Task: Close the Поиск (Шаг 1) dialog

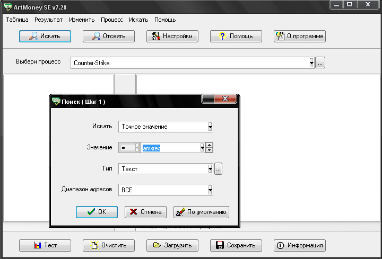Action: pos(225,99)
